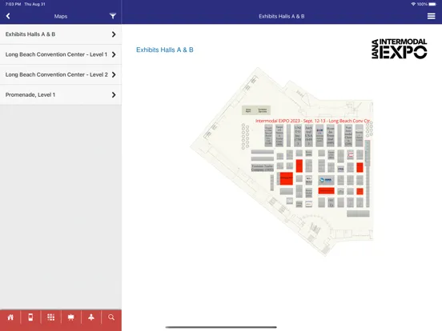Select the large red booth on map left
This screenshot has height=331, width=442.
point(287,178)
